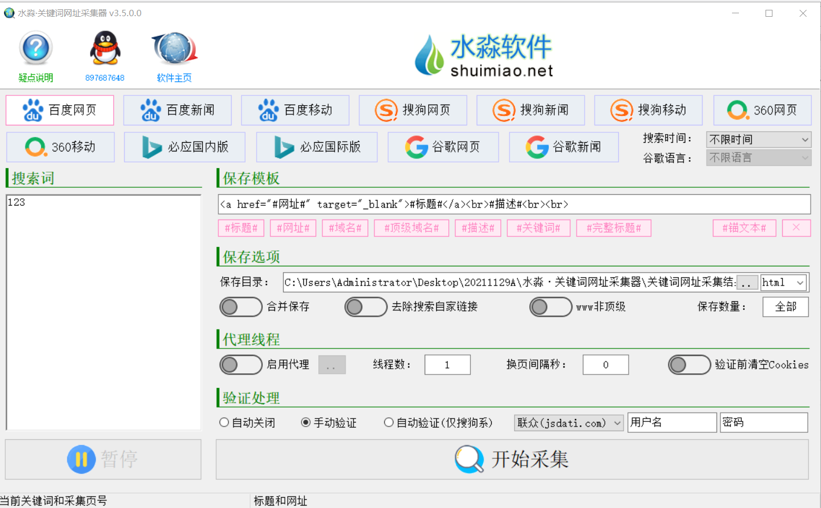The width and height of the screenshot is (821, 508).
Task: Clear the template with the pink X button
Action: (796, 228)
